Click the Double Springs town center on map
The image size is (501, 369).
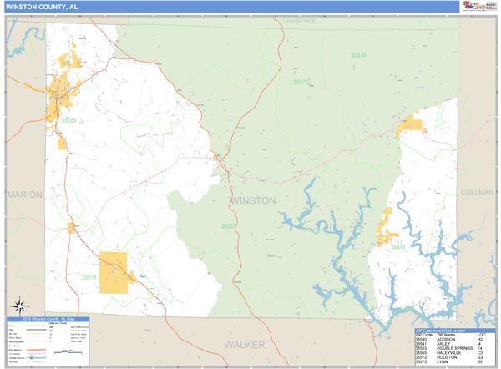220,162
